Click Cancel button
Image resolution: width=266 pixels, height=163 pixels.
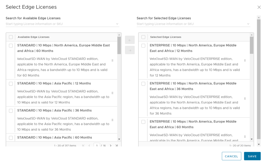click(231, 156)
